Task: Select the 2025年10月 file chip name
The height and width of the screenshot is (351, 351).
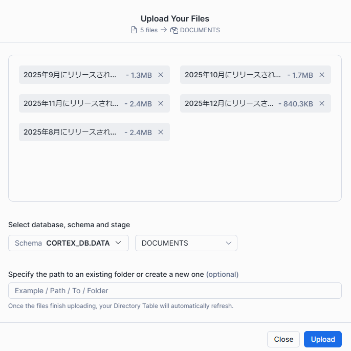Action: [x=232, y=75]
